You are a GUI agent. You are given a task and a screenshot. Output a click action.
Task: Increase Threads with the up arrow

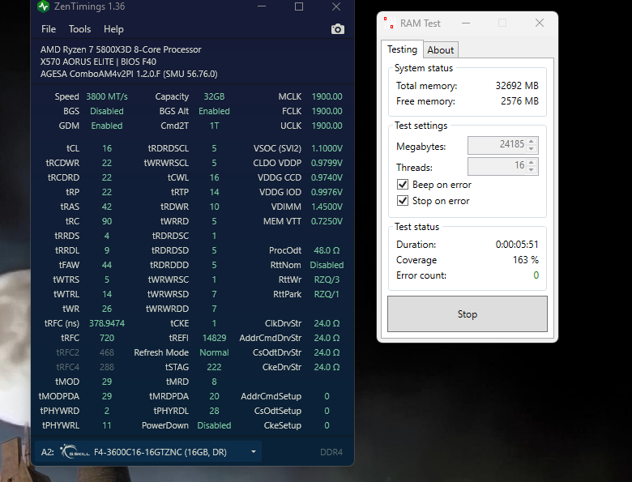532,162
